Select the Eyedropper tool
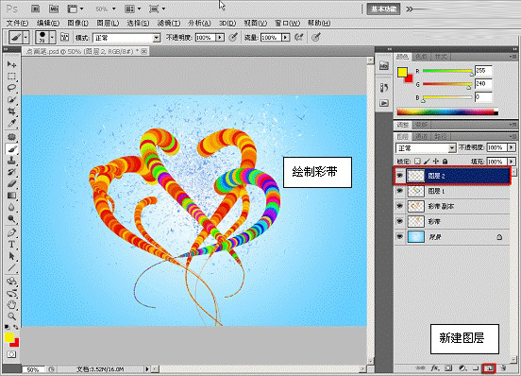The width and height of the screenshot is (521, 376). 11,123
